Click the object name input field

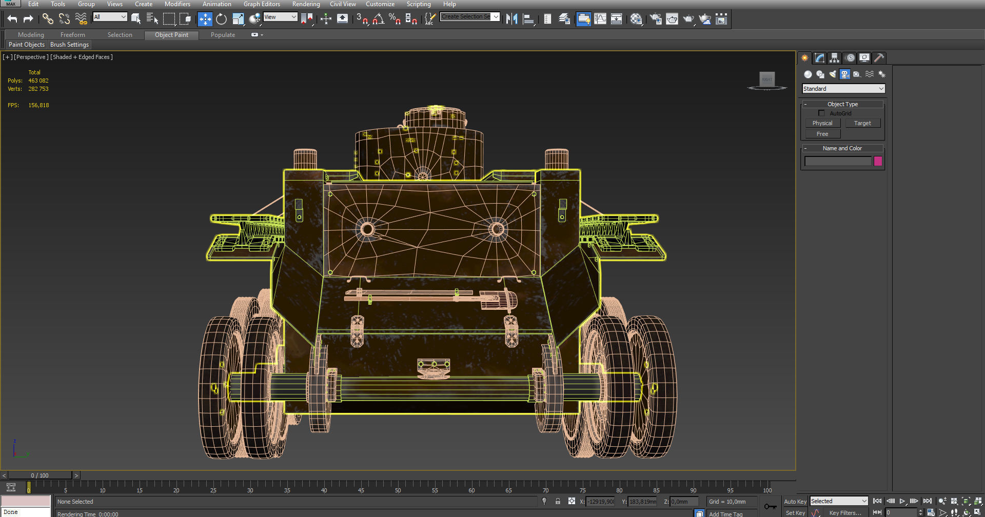point(838,161)
